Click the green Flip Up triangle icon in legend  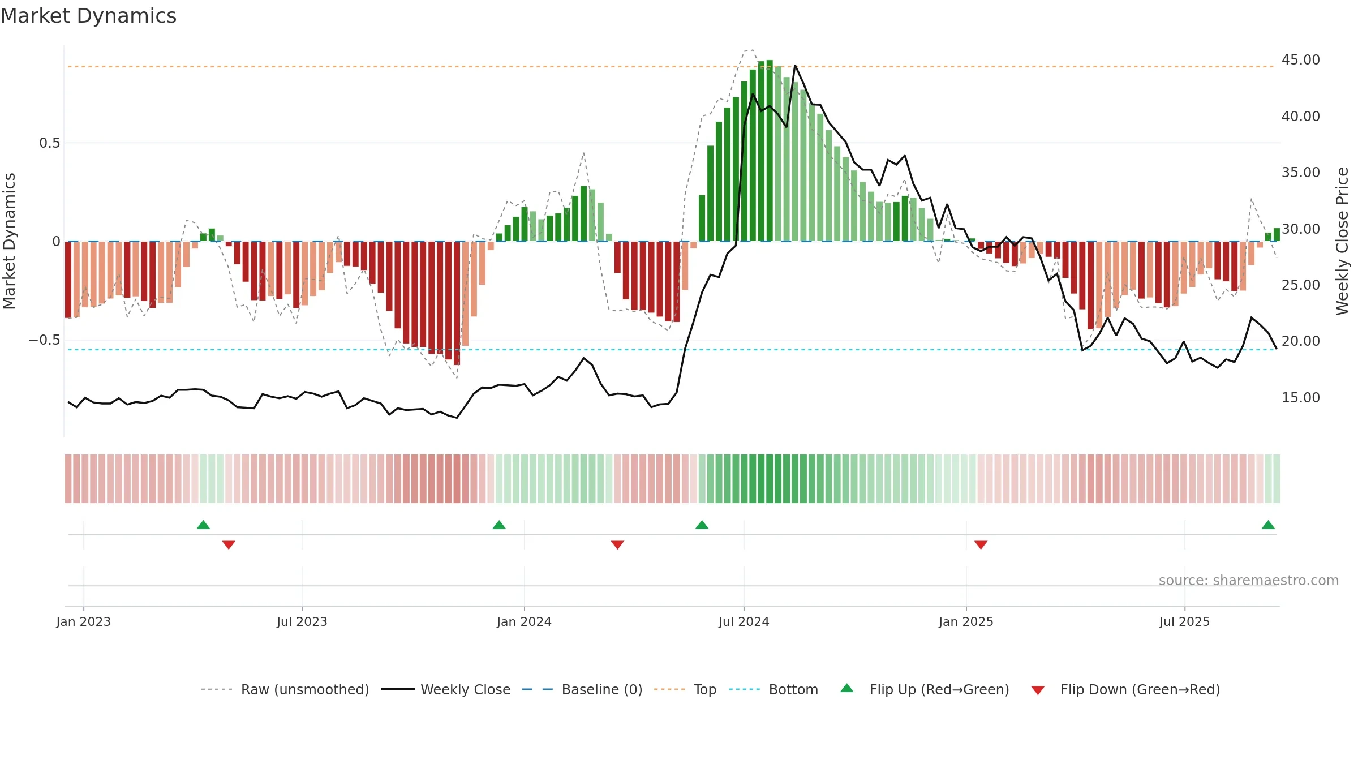point(847,688)
